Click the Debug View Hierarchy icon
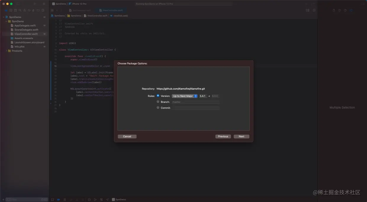The image size is (367, 202). click(89, 200)
